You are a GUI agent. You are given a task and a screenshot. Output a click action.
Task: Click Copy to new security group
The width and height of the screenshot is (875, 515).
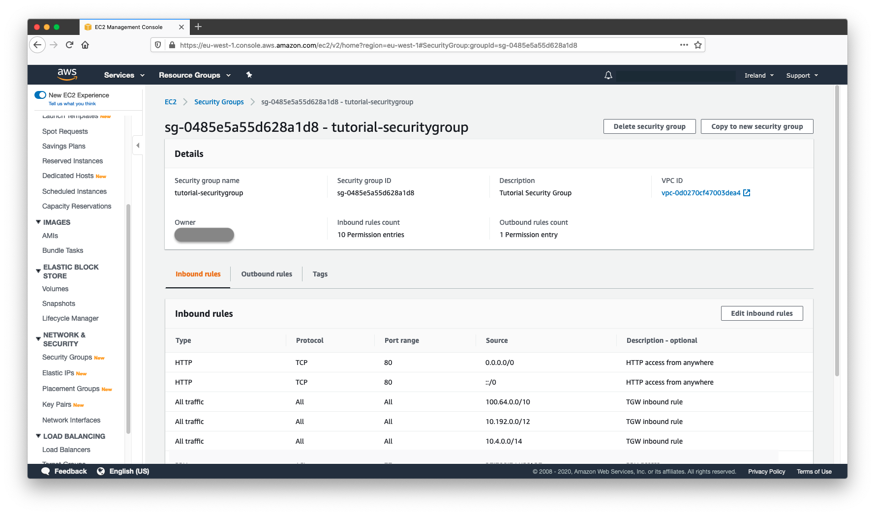click(x=756, y=126)
